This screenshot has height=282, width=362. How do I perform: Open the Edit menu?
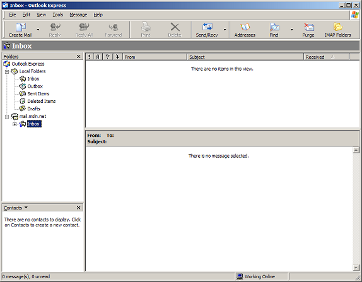(x=26, y=15)
